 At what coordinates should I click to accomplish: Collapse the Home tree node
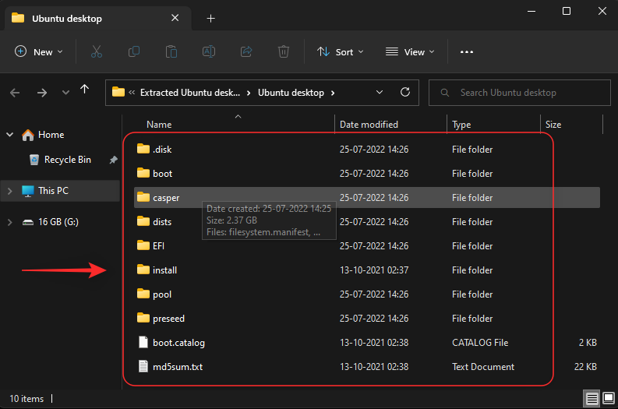tap(10, 135)
